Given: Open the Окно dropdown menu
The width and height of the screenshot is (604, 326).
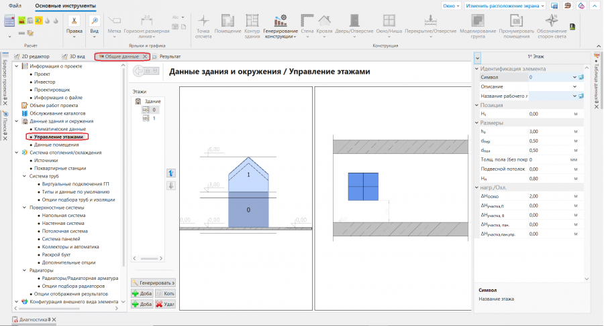Looking at the screenshot, I should 451,5.
